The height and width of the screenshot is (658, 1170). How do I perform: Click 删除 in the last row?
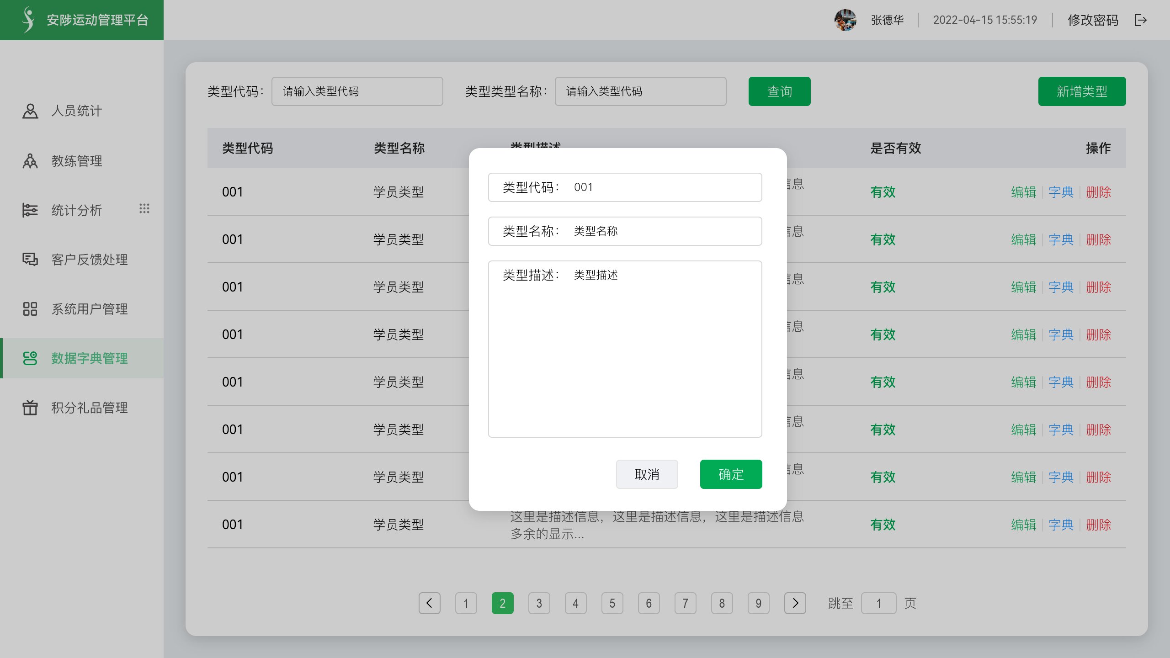point(1098,525)
